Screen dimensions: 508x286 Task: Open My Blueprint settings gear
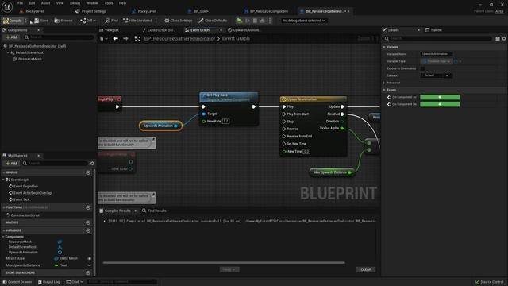coord(92,164)
